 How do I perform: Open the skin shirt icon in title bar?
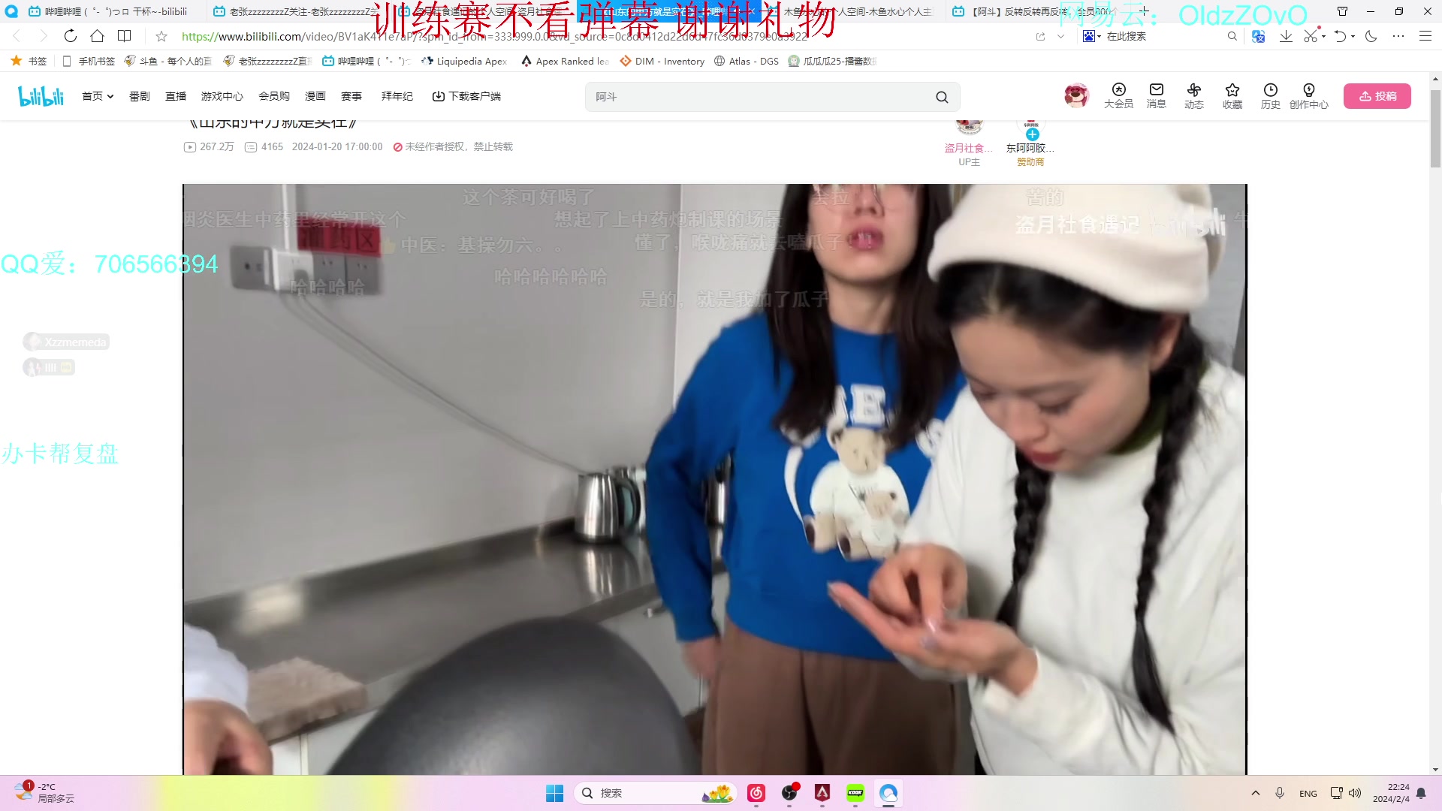point(1342,11)
